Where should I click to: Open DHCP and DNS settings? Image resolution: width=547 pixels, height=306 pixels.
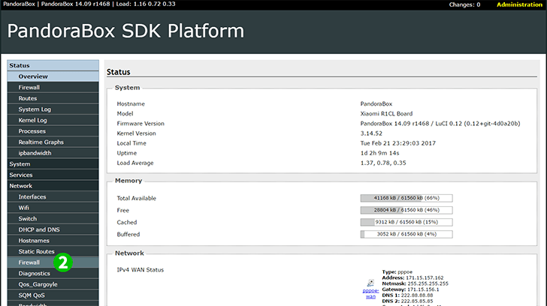coord(38,229)
